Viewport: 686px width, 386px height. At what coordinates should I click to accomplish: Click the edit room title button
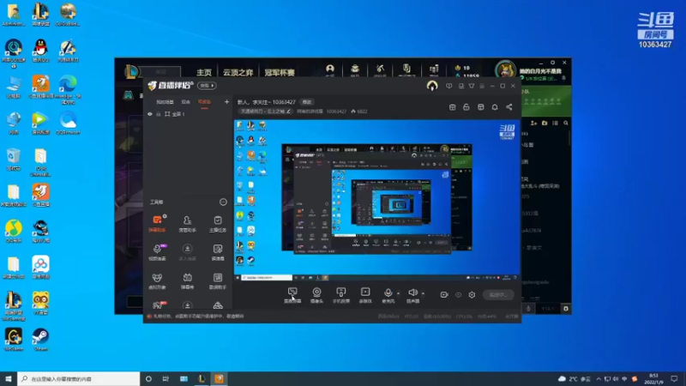coord(307,102)
